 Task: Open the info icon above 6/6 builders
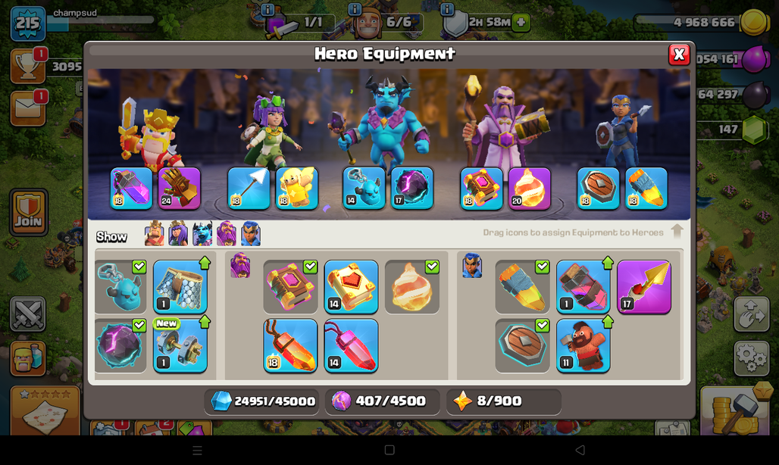coord(355,9)
